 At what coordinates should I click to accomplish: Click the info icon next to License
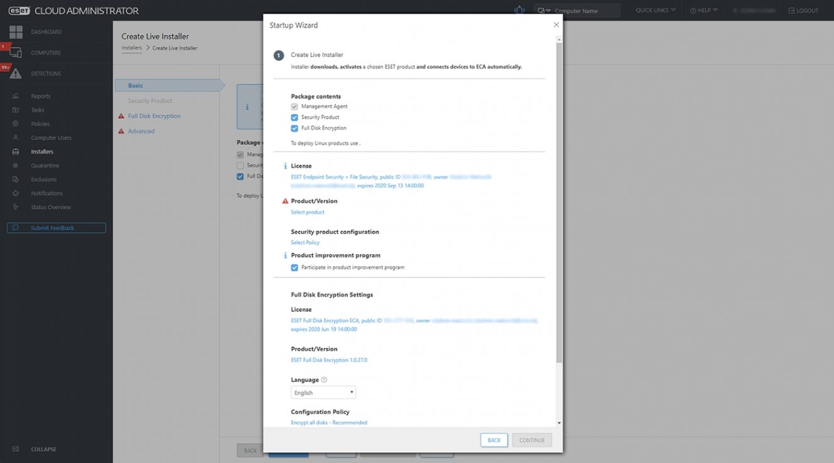[285, 166]
